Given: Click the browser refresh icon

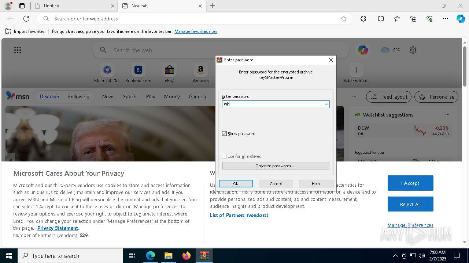Looking at the screenshot, I should 26,19.
